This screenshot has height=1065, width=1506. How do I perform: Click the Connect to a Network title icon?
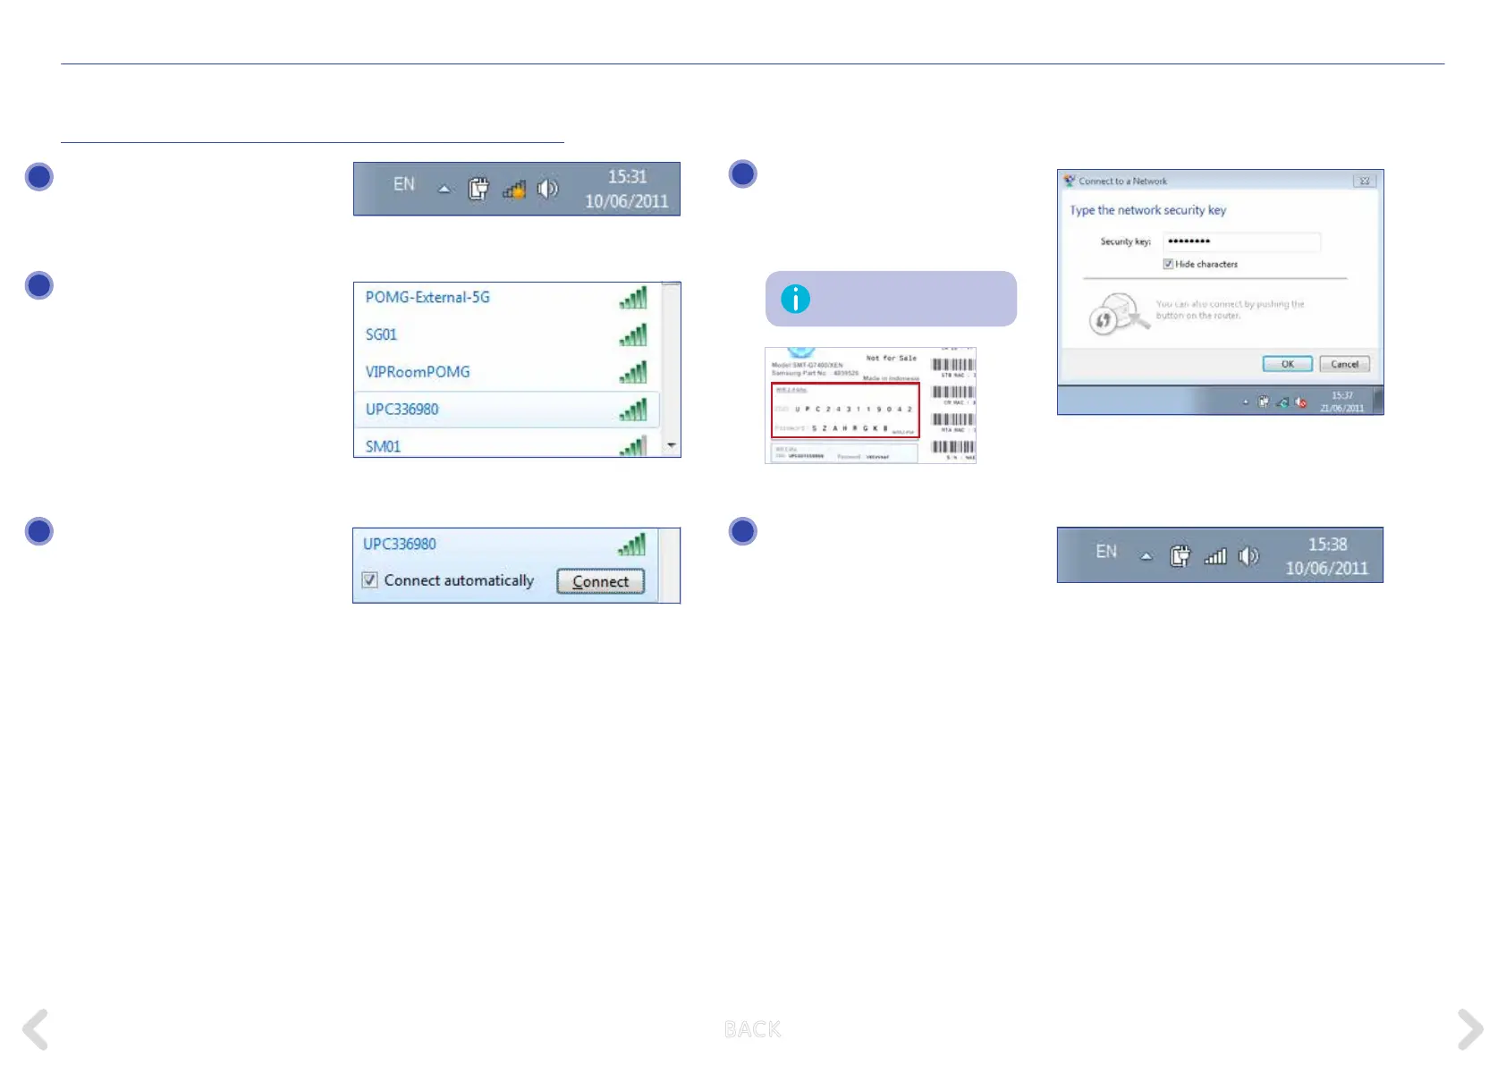point(1069,181)
